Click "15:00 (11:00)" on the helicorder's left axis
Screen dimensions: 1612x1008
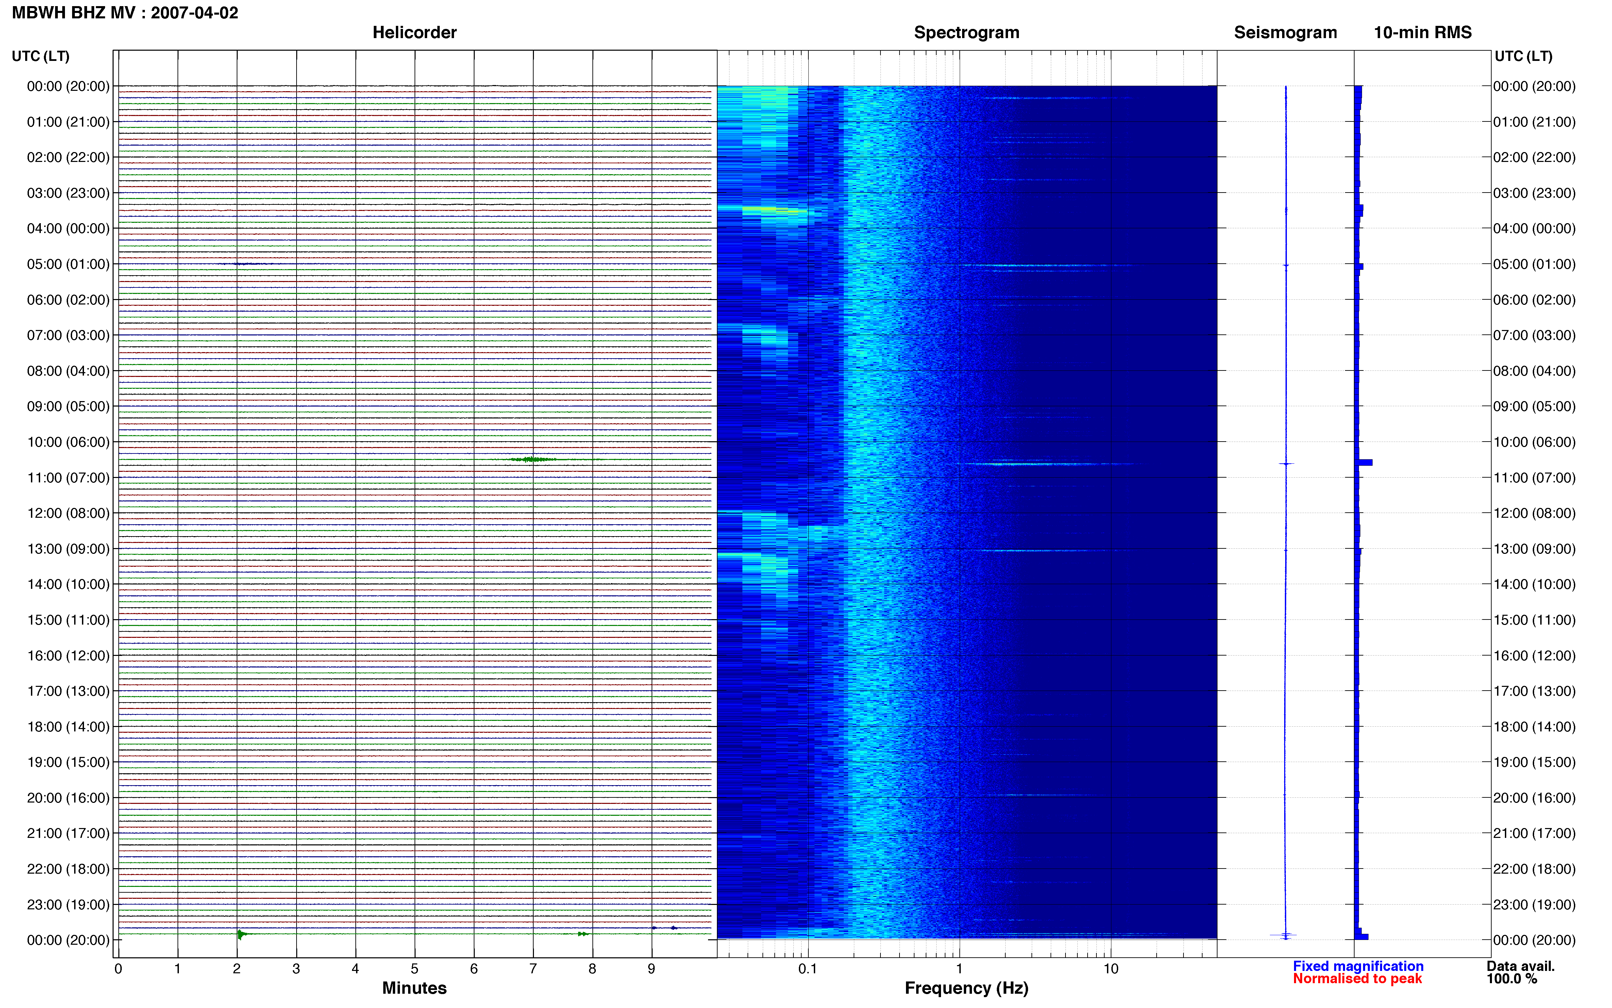coord(68,620)
